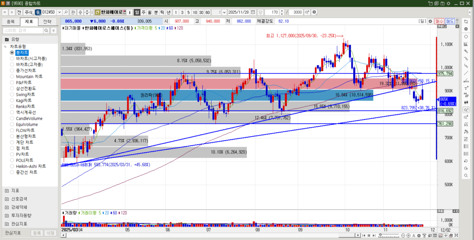Click the stock search magnifier icon

tap(66, 12)
